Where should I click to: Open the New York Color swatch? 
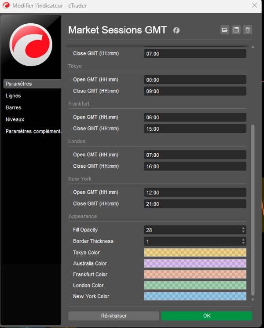click(195, 296)
